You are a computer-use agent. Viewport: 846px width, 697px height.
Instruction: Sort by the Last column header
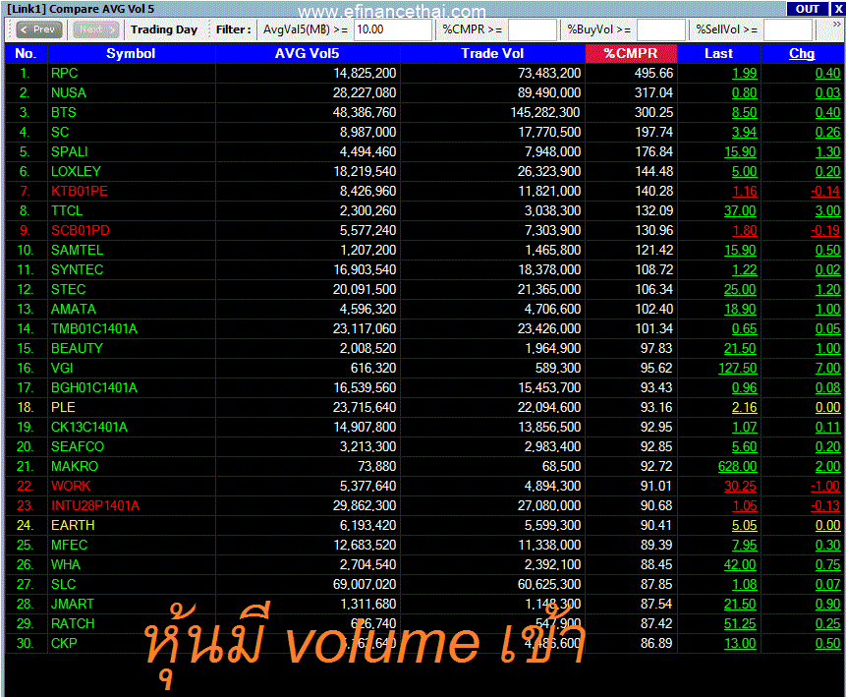[x=718, y=53]
